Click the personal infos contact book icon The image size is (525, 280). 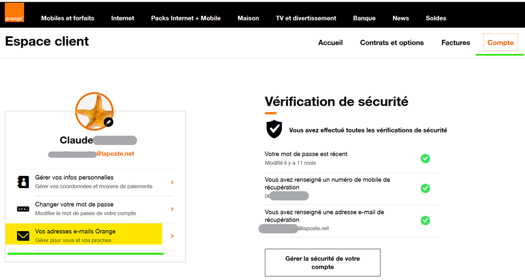[23, 182]
